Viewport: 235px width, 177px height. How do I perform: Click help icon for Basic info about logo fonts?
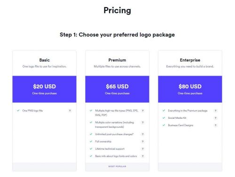[x=143, y=156]
